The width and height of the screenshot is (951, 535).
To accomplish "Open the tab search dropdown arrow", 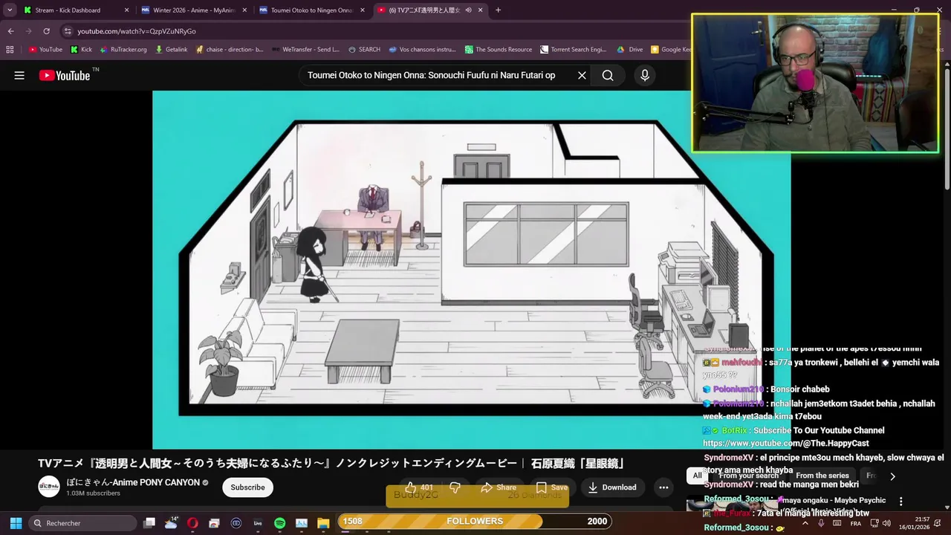I will coord(10,10).
